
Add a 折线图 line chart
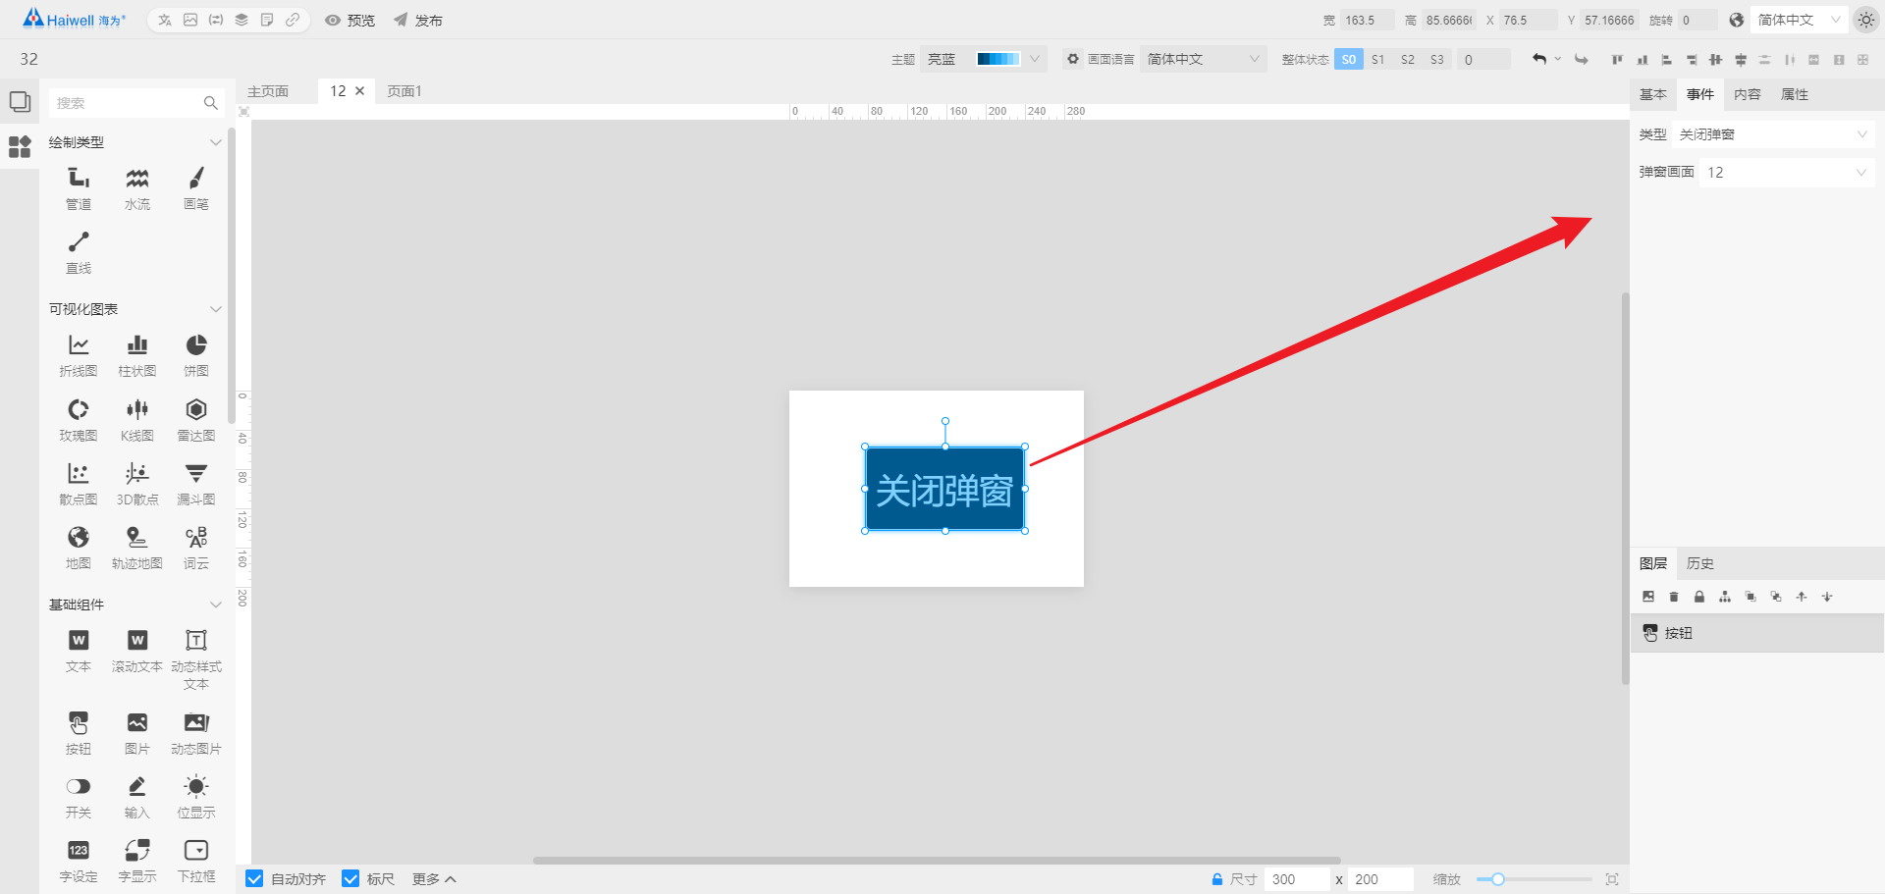coord(79,355)
